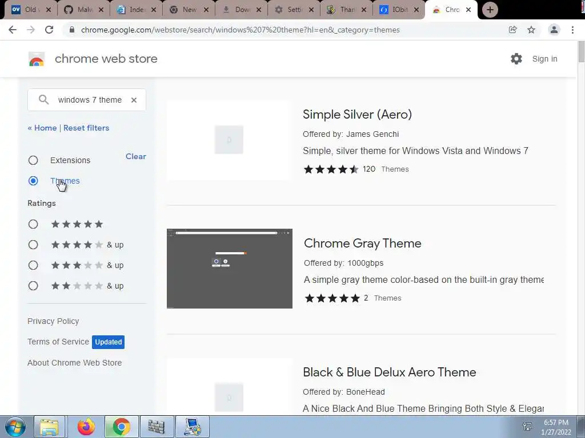
Task: Open Chrome three-dot menu
Action: pyautogui.click(x=572, y=30)
